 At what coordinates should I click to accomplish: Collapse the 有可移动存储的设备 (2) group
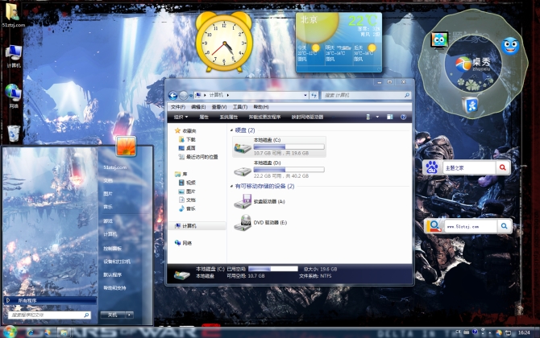pyautogui.click(x=231, y=187)
